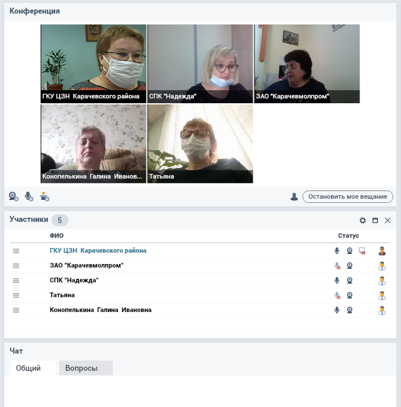This screenshot has height=407, width=401.
Task: Click the moderator role icon in ГКУ ЦЗН row
Action: [x=382, y=251]
